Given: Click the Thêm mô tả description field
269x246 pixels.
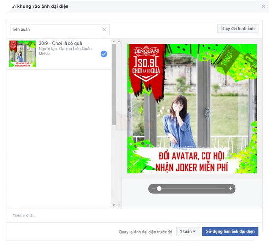Looking at the screenshot, I should pyautogui.click(x=134, y=215).
